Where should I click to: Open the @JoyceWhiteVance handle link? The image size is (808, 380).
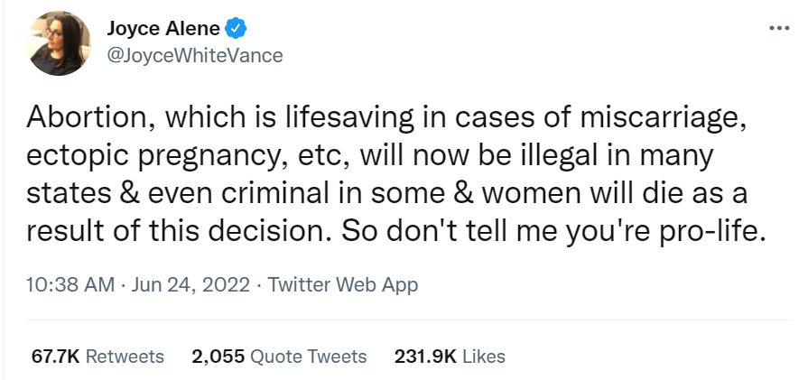(196, 55)
